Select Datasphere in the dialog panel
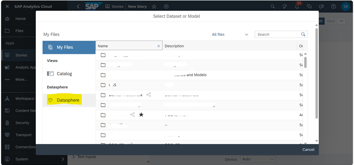 [69, 100]
